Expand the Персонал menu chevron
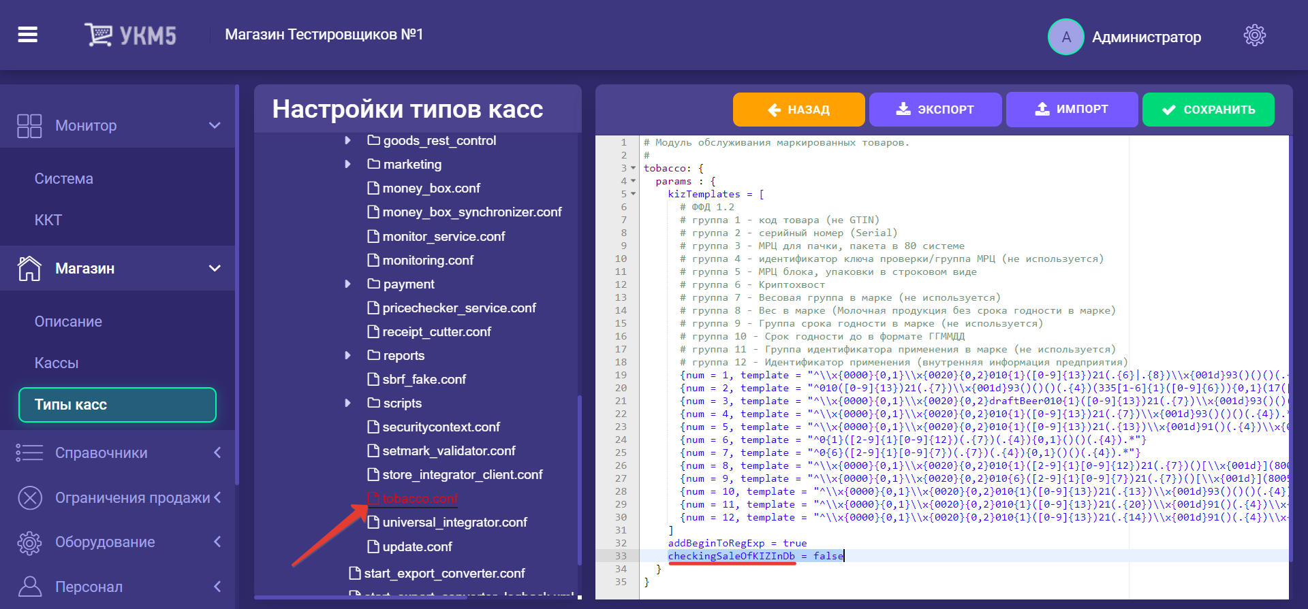 click(217, 587)
